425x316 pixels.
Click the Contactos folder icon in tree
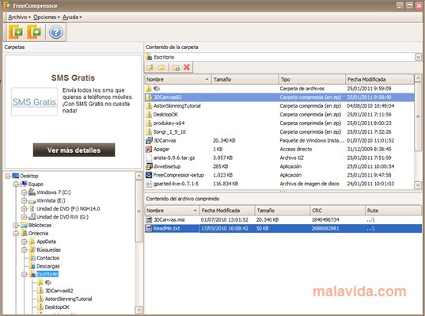pyautogui.click(x=32, y=257)
